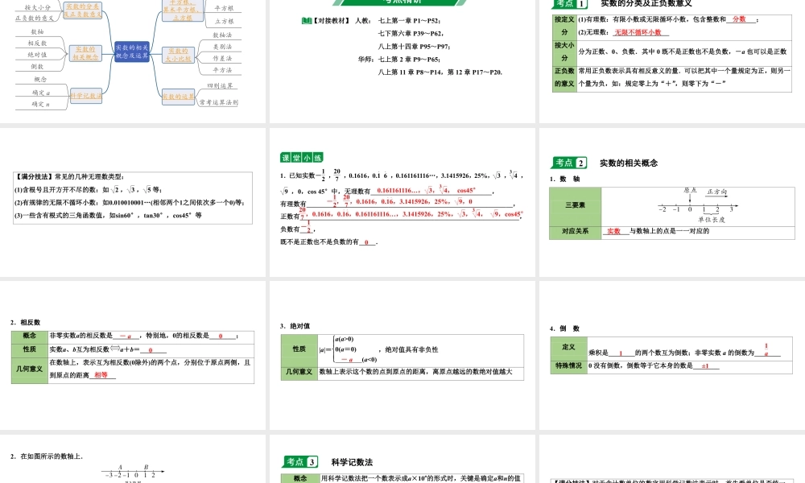Click the 考点2 badge next to 实数的相关概念

[568, 162]
